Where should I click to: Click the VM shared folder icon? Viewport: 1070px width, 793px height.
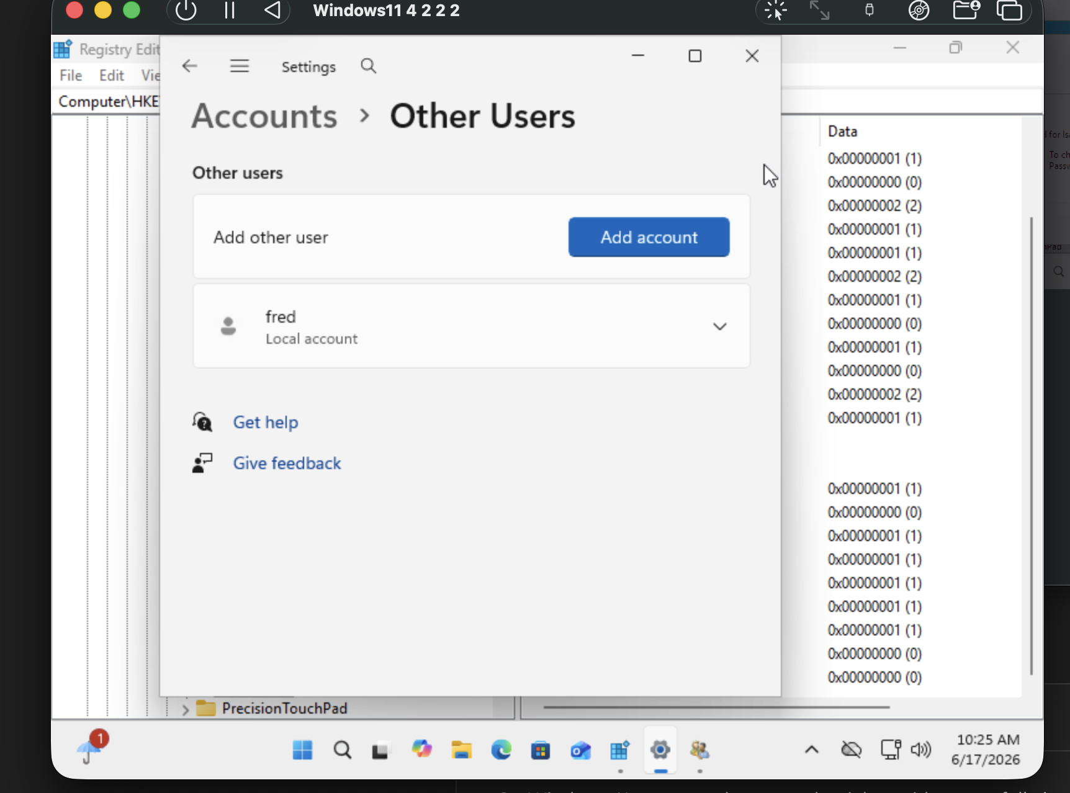(x=966, y=10)
